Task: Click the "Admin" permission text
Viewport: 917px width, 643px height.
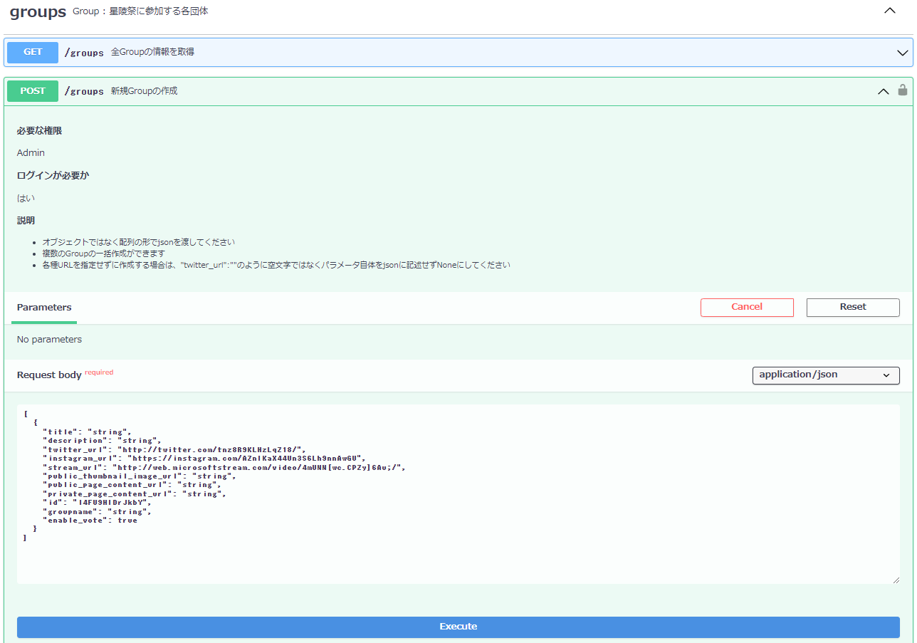Action: click(x=31, y=153)
